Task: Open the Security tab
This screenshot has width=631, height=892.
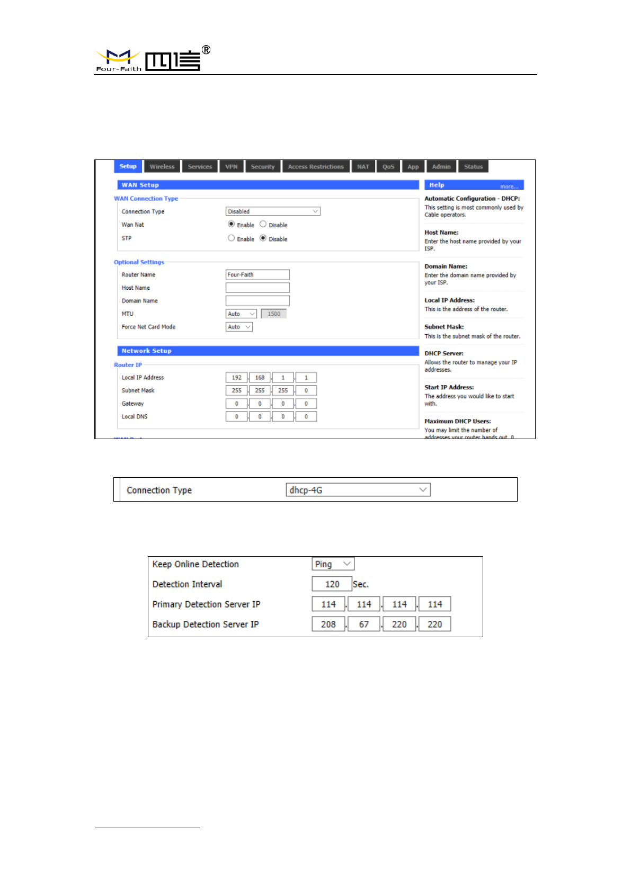Action: [x=263, y=167]
